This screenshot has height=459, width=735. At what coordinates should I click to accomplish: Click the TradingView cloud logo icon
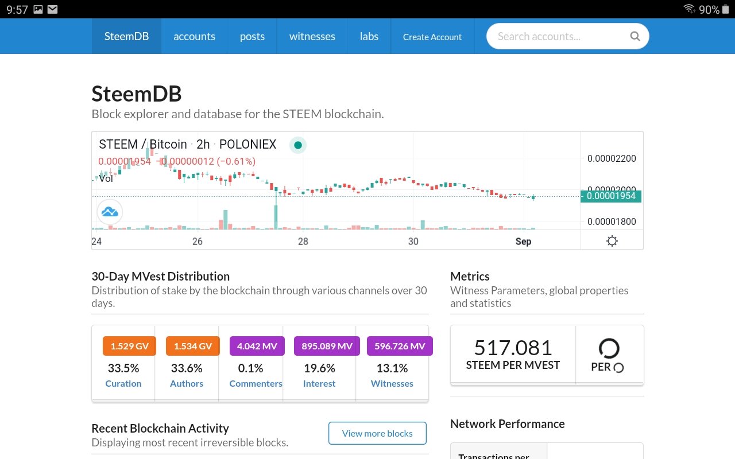pos(110,212)
